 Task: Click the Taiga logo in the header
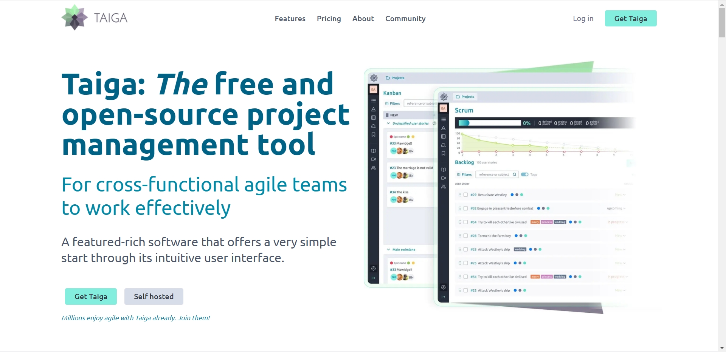coord(95,17)
